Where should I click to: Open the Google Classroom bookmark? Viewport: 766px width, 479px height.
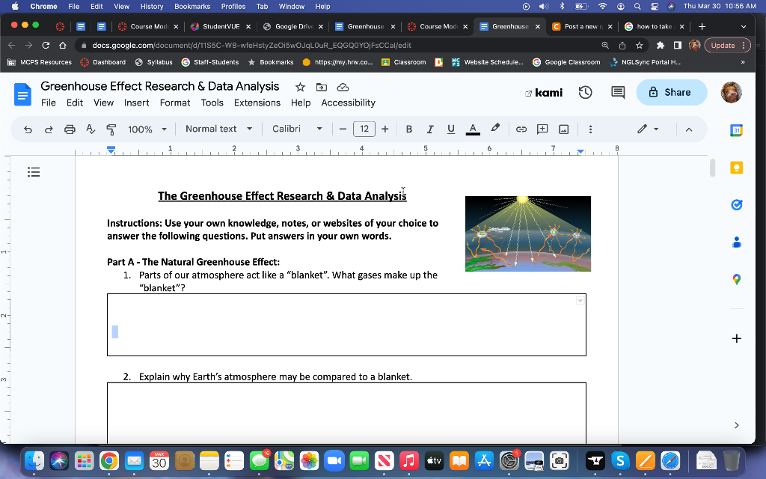click(x=566, y=62)
